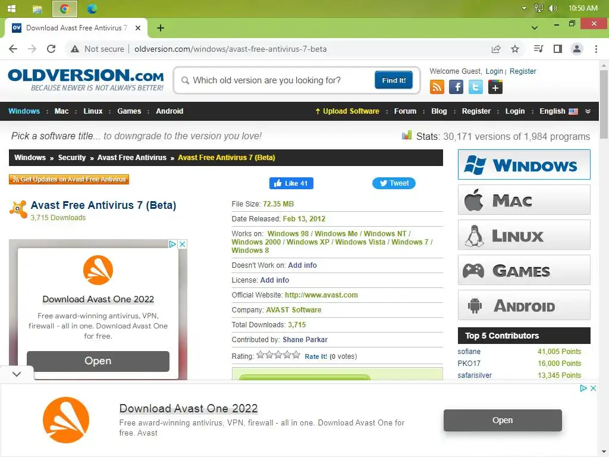
Task: Open the Mac platform sidebar banner
Action: pyautogui.click(x=524, y=200)
